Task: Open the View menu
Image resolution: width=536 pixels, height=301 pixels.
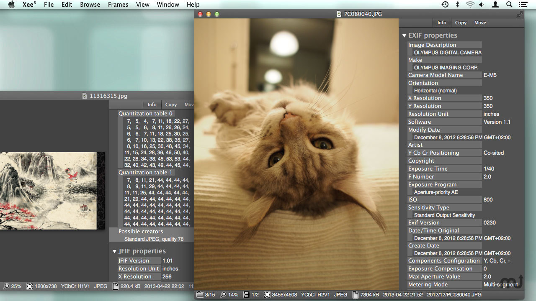Action: (142, 5)
